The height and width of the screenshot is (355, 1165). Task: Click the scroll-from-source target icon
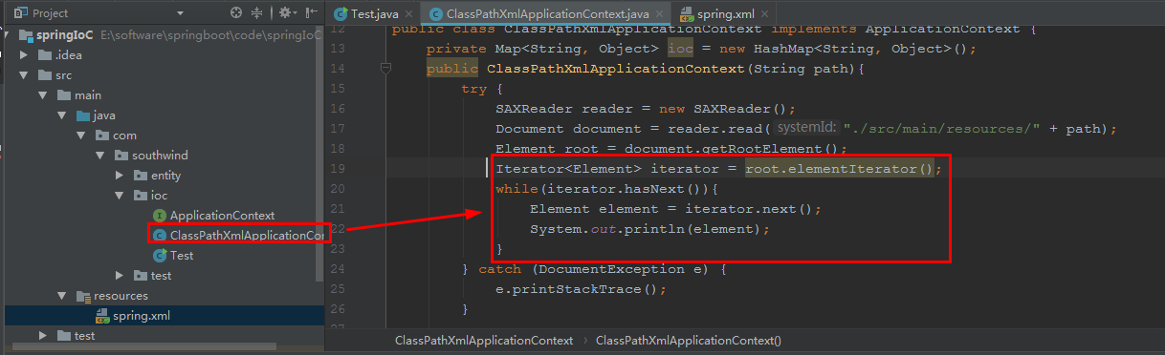click(x=236, y=13)
